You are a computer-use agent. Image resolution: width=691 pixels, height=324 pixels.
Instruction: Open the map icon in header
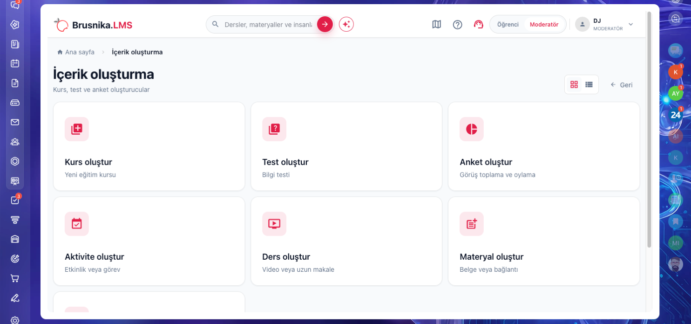point(436,24)
